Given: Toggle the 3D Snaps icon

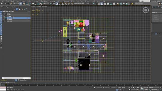Looking at the screenshot, I should [x=60, y=4].
